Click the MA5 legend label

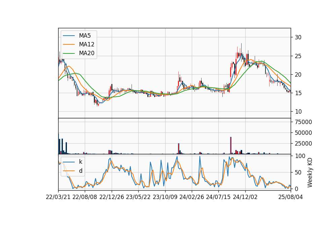85,36
